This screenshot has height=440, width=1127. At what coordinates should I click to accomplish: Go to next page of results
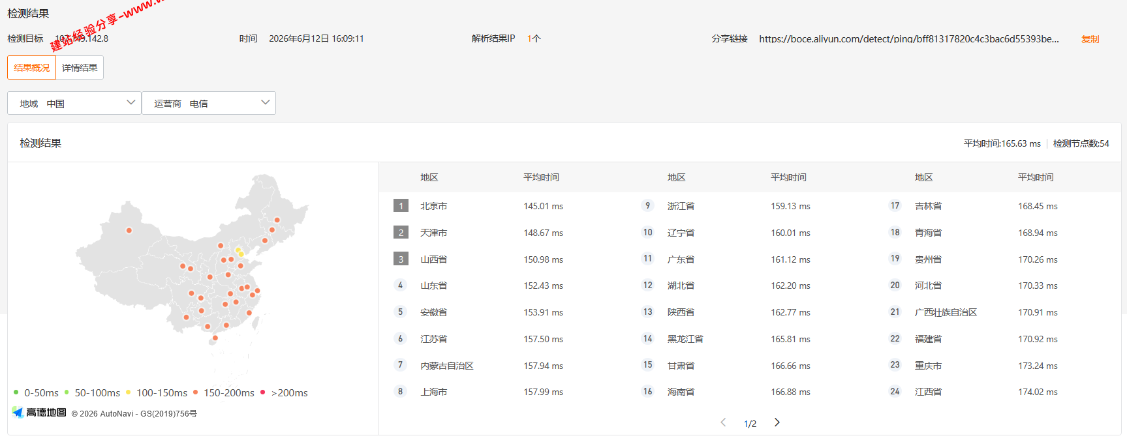coord(777,422)
